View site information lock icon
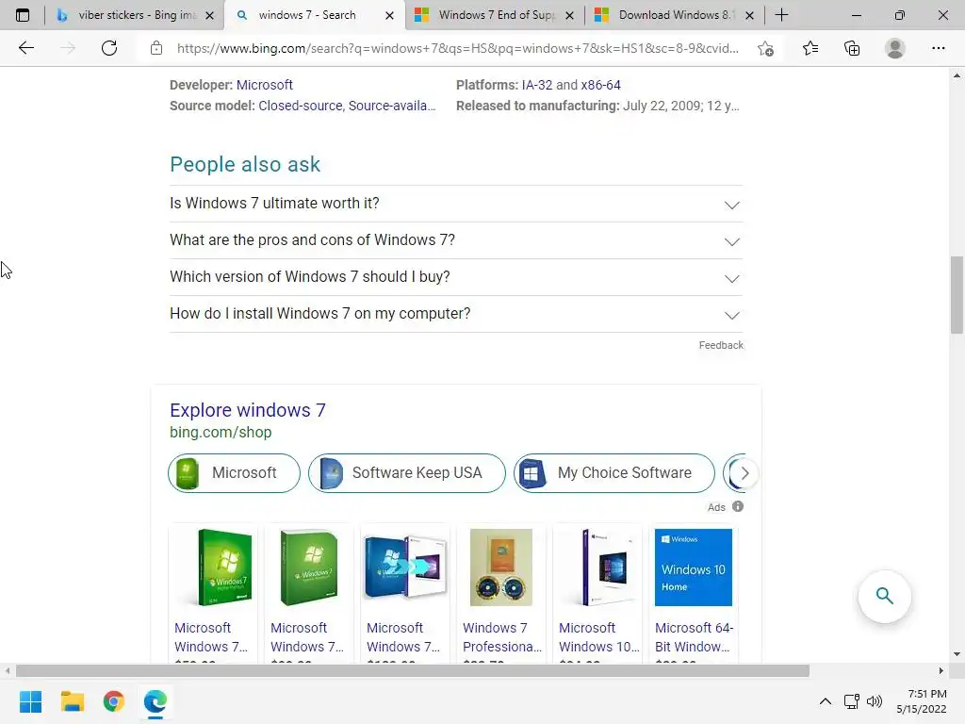Viewport: 965px width, 724px height. (156, 48)
